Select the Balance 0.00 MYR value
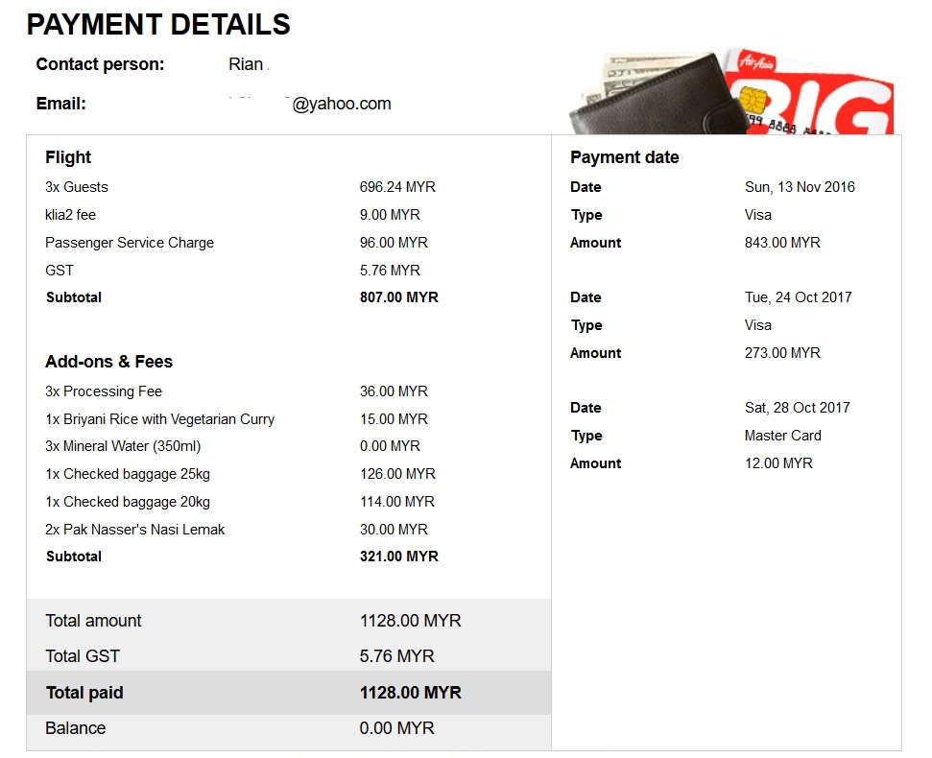 tap(396, 728)
